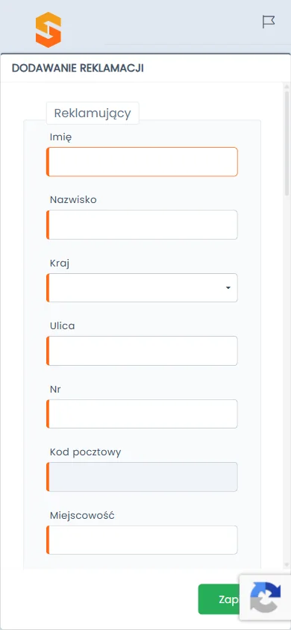291x630 pixels.
Task: Click into the Nazwisko text field
Action: point(142,225)
